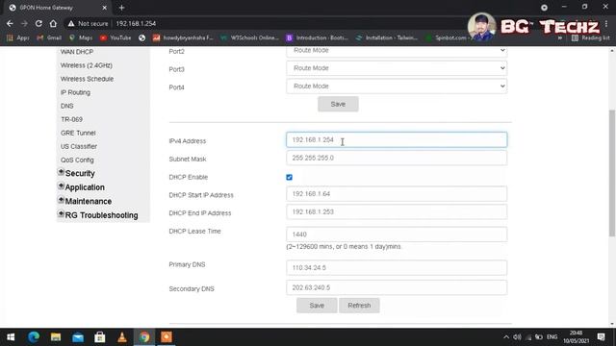Screen dimensions: 616x346
Task: Go to the browser home icon
Action: (x=53, y=23)
